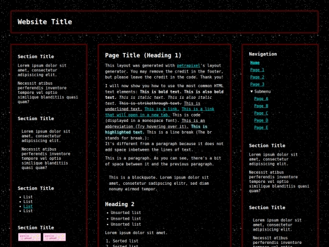Open Page 2 navigation link
Screen dimensions: 329x247
pyautogui.click(x=257, y=77)
